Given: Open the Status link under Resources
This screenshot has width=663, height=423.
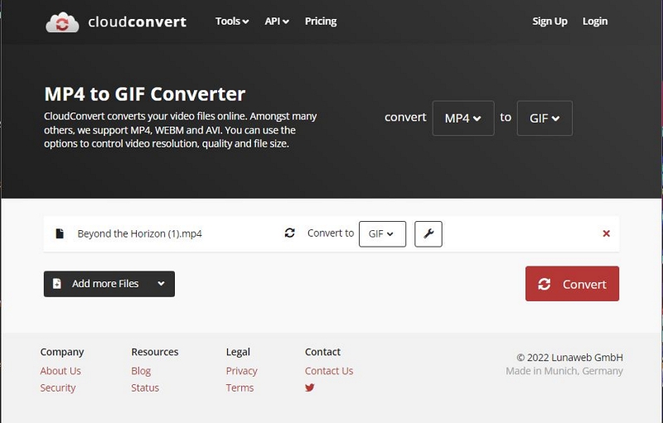Looking at the screenshot, I should pyautogui.click(x=145, y=387).
